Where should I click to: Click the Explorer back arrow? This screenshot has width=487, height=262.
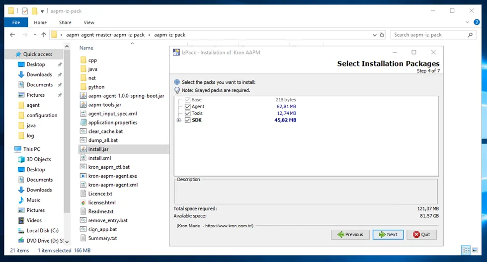[x=12, y=35]
